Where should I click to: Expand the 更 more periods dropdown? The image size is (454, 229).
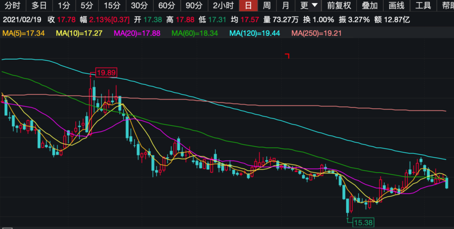pos(309,5)
